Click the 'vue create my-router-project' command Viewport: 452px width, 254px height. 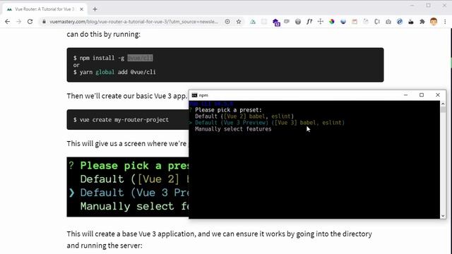click(121, 120)
